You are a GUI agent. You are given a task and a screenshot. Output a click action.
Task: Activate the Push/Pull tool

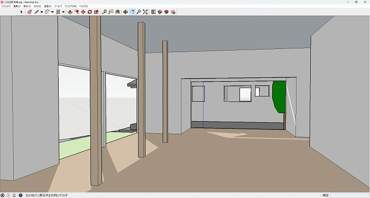point(70,12)
